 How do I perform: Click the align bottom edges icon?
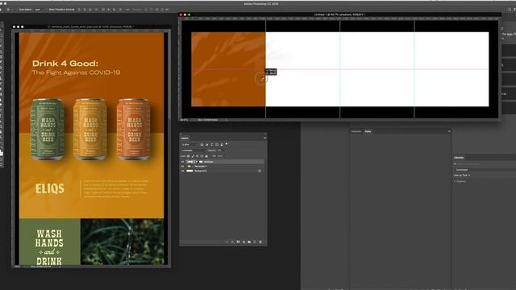point(114,10)
